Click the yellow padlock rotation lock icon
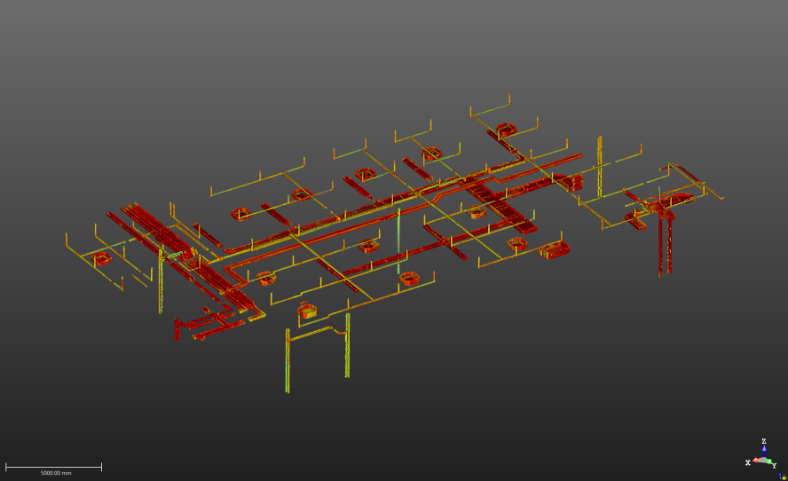Image resolution: width=788 pixels, height=481 pixels. [784, 477]
